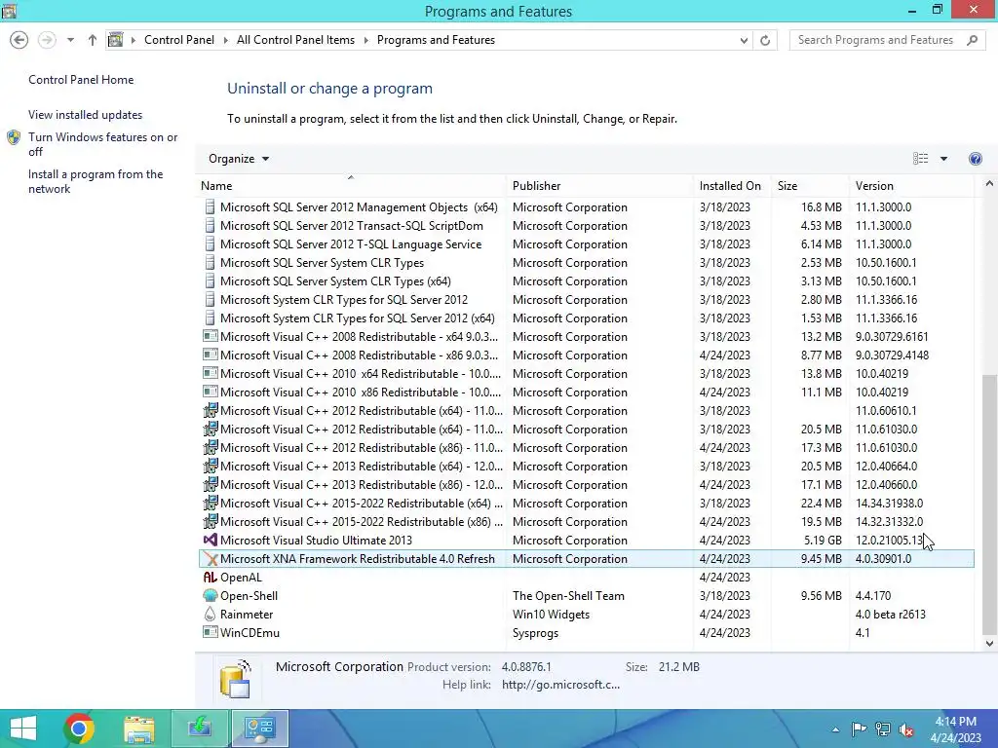Open the taskbar clock showing 4:14 PM
The width and height of the screenshot is (998, 748).
point(955,729)
